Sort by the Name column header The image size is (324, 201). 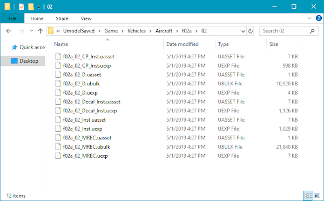tap(61, 44)
